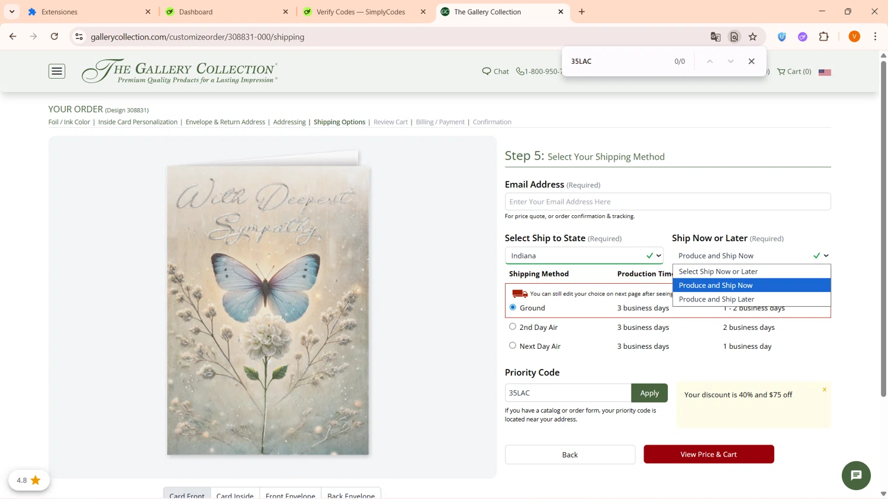The image size is (888, 499).
Task: Bookmark this page with the star
Action: tap(753, 37)
